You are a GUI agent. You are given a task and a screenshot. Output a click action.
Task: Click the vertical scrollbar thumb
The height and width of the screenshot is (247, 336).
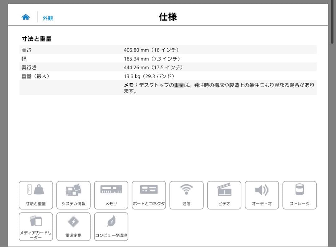(x=332, y=22)
